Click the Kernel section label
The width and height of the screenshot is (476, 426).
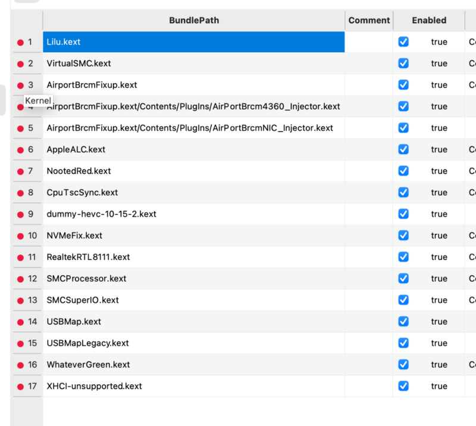tap(38, 101)
